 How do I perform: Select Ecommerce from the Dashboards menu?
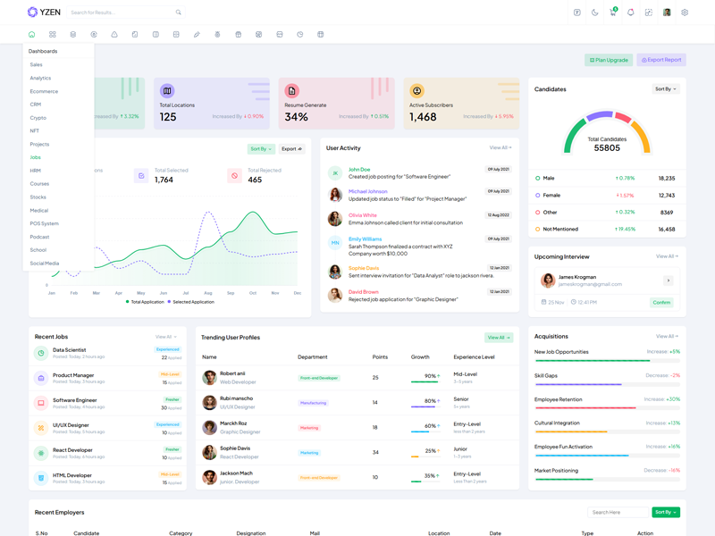[44, 91]
